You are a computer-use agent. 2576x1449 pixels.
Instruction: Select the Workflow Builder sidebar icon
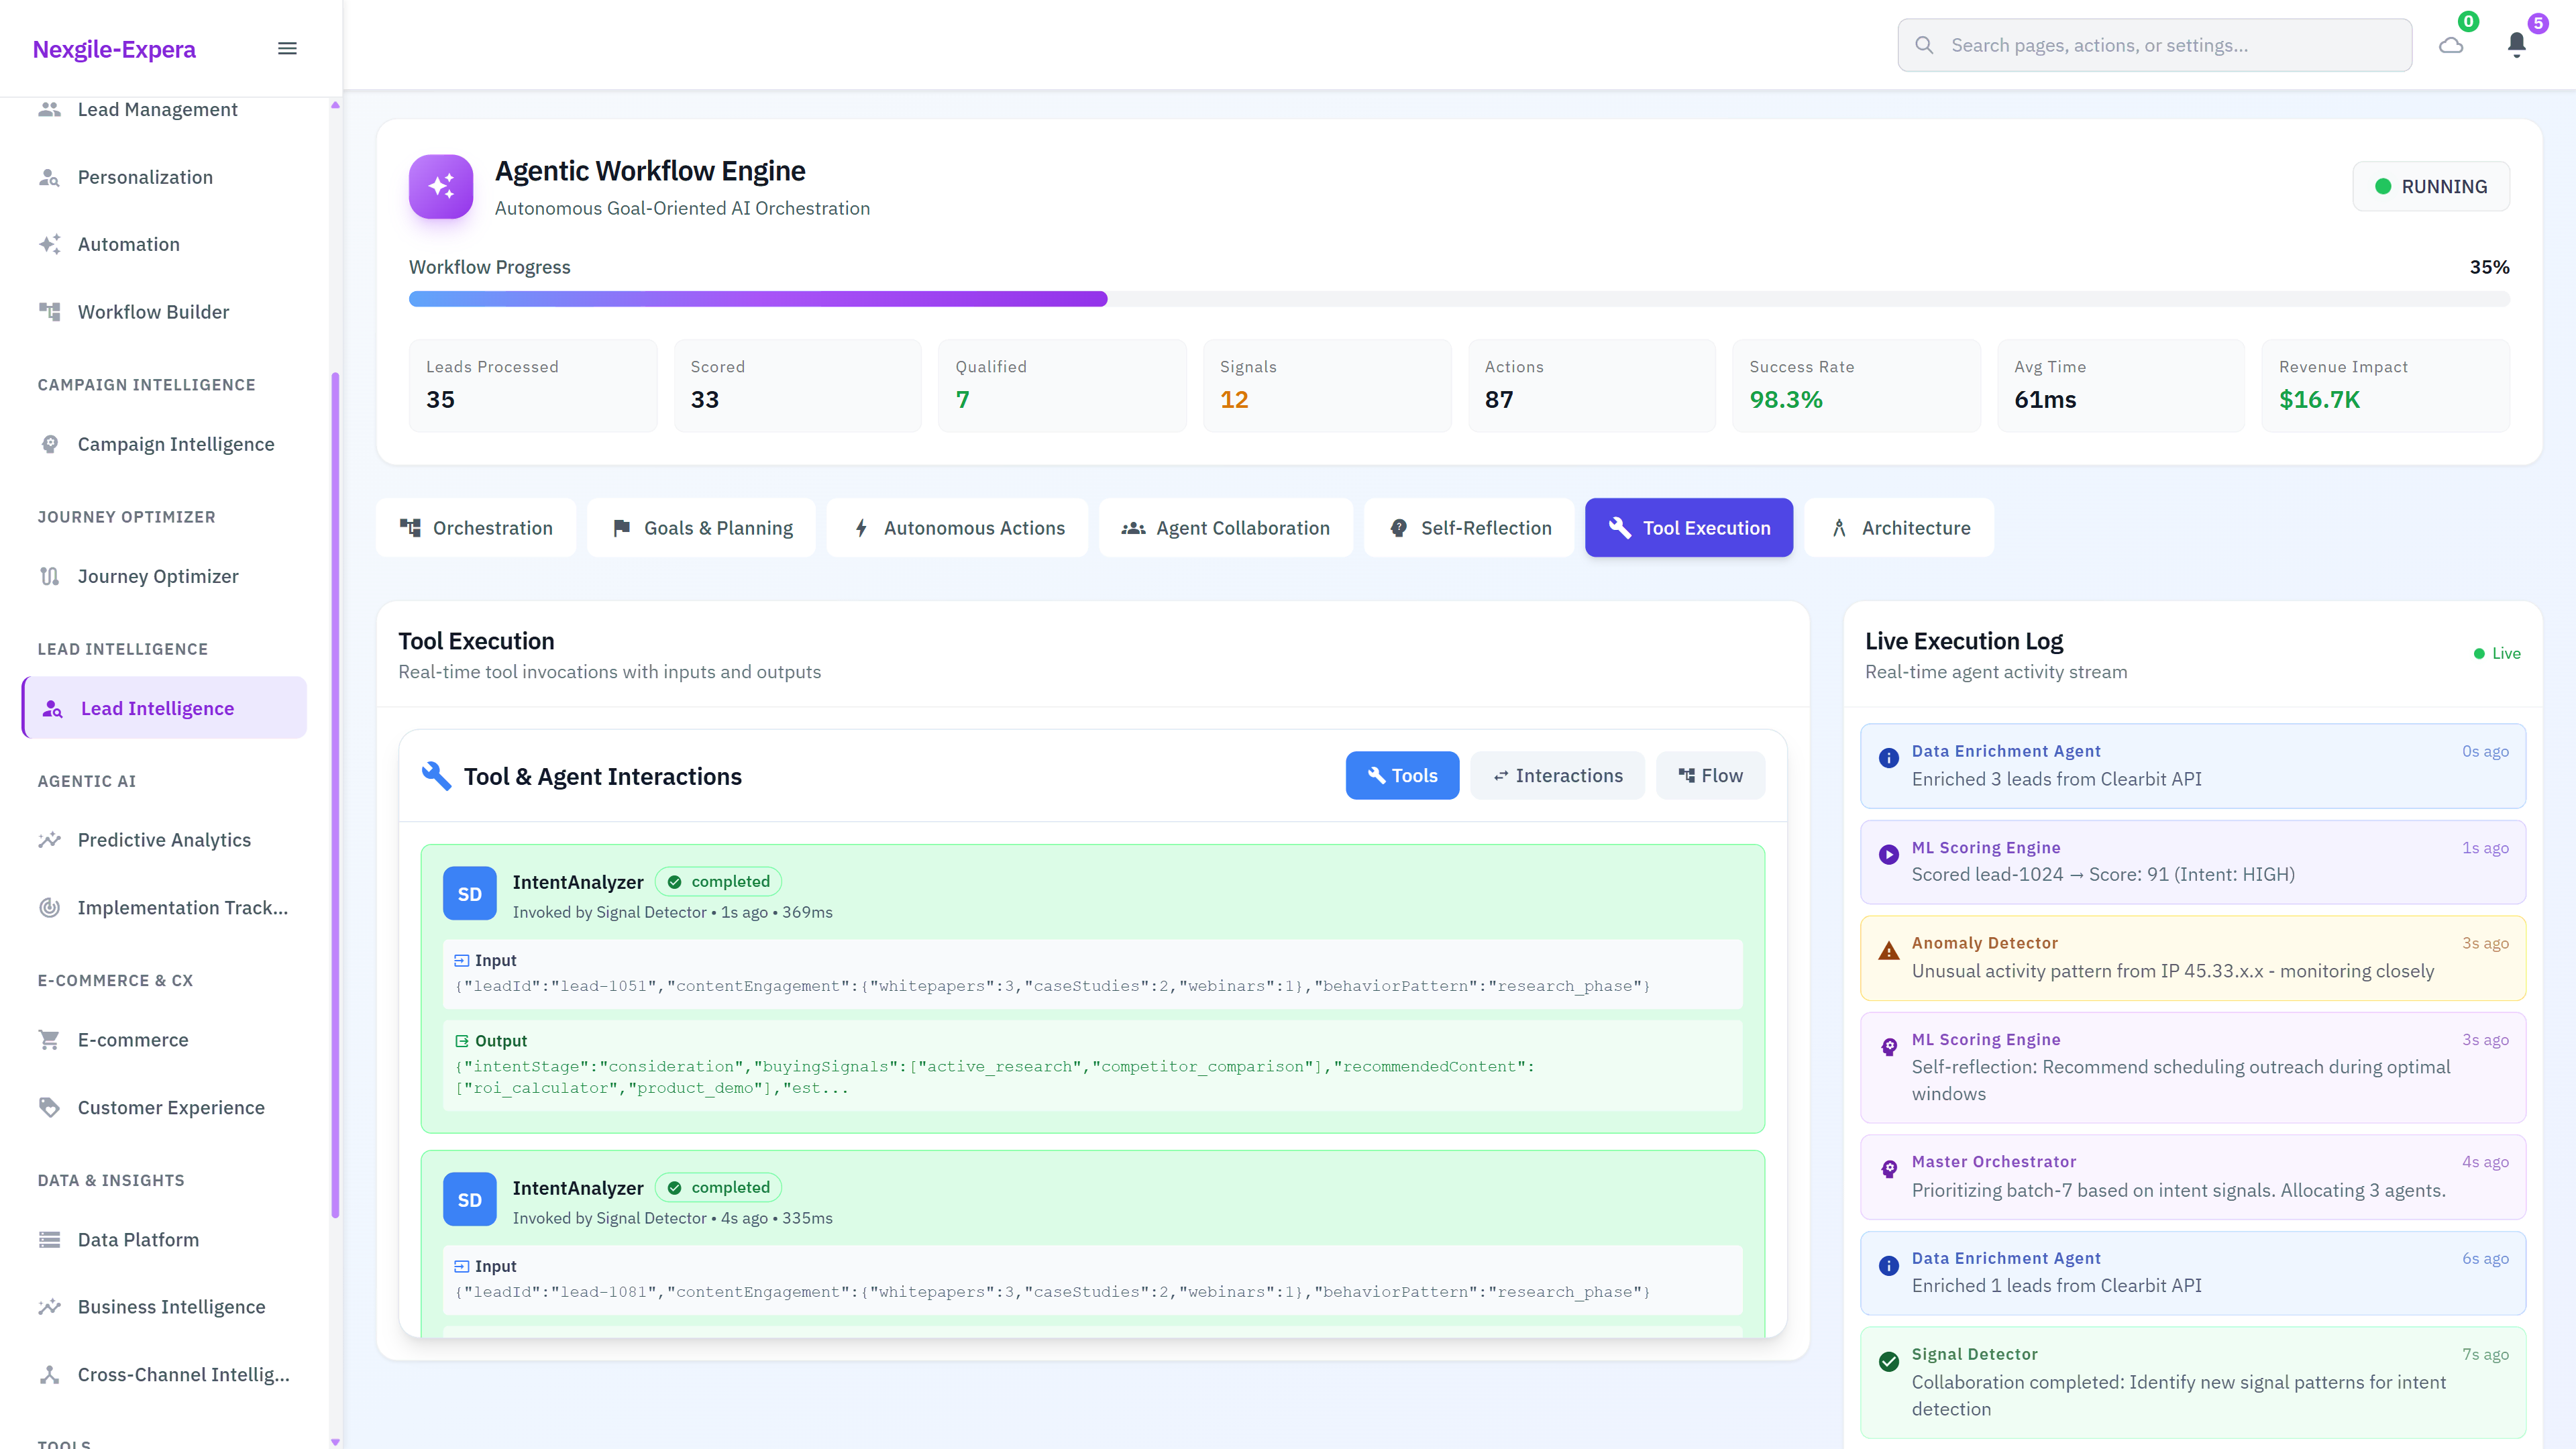point(50,311)
